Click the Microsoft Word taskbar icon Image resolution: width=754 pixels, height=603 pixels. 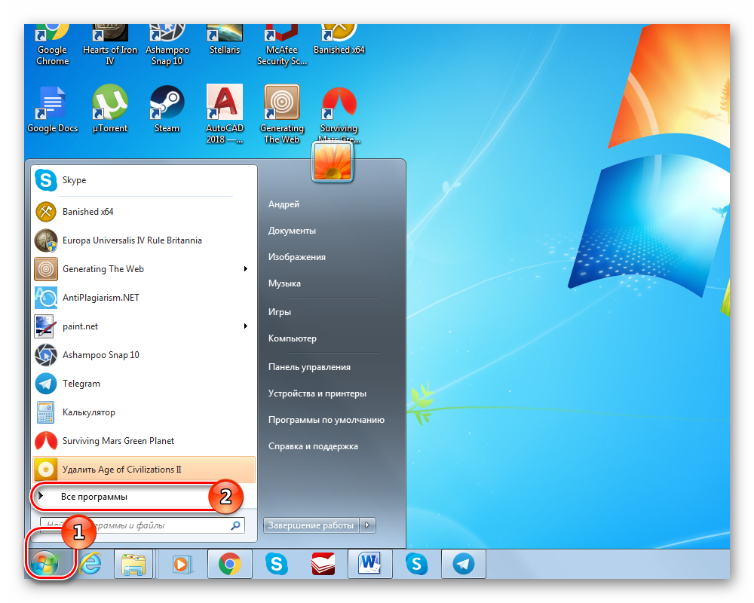click(x=369, y=564)
